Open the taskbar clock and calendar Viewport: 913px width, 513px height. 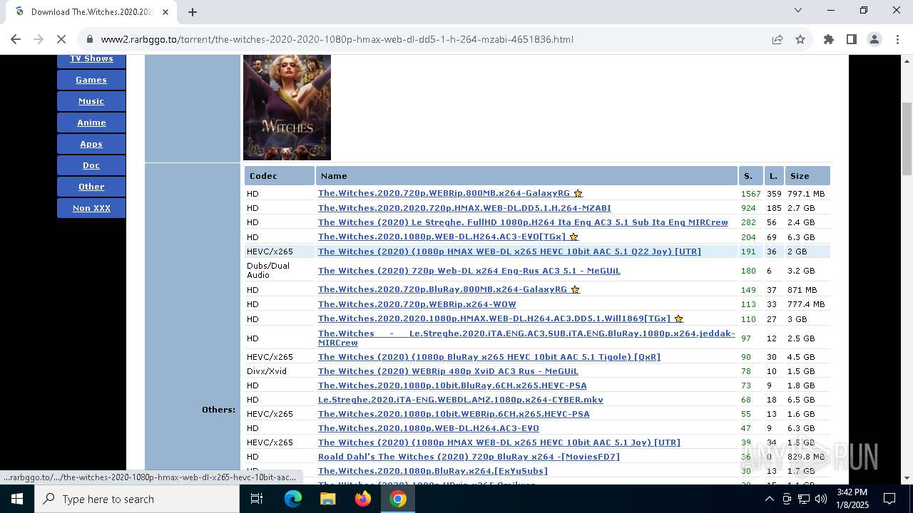[852, 499]
